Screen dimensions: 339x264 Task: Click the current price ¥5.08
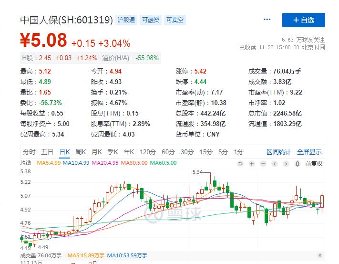[x=43, y=40]
